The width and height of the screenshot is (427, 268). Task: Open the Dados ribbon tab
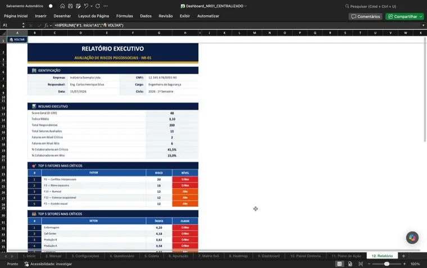[146, 16]
